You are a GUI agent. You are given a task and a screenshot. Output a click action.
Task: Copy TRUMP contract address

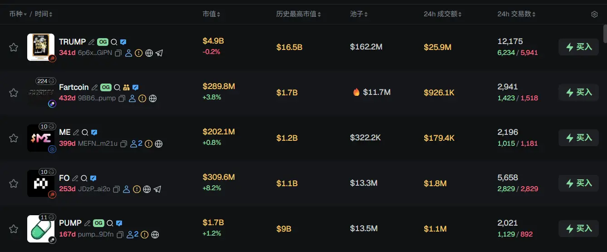tap(118, 53)
